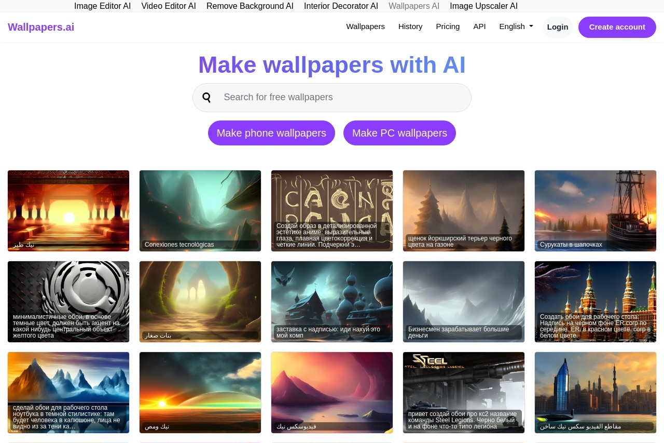Go to Remove Background AI
664x443 pixels.
coord(250,6)
